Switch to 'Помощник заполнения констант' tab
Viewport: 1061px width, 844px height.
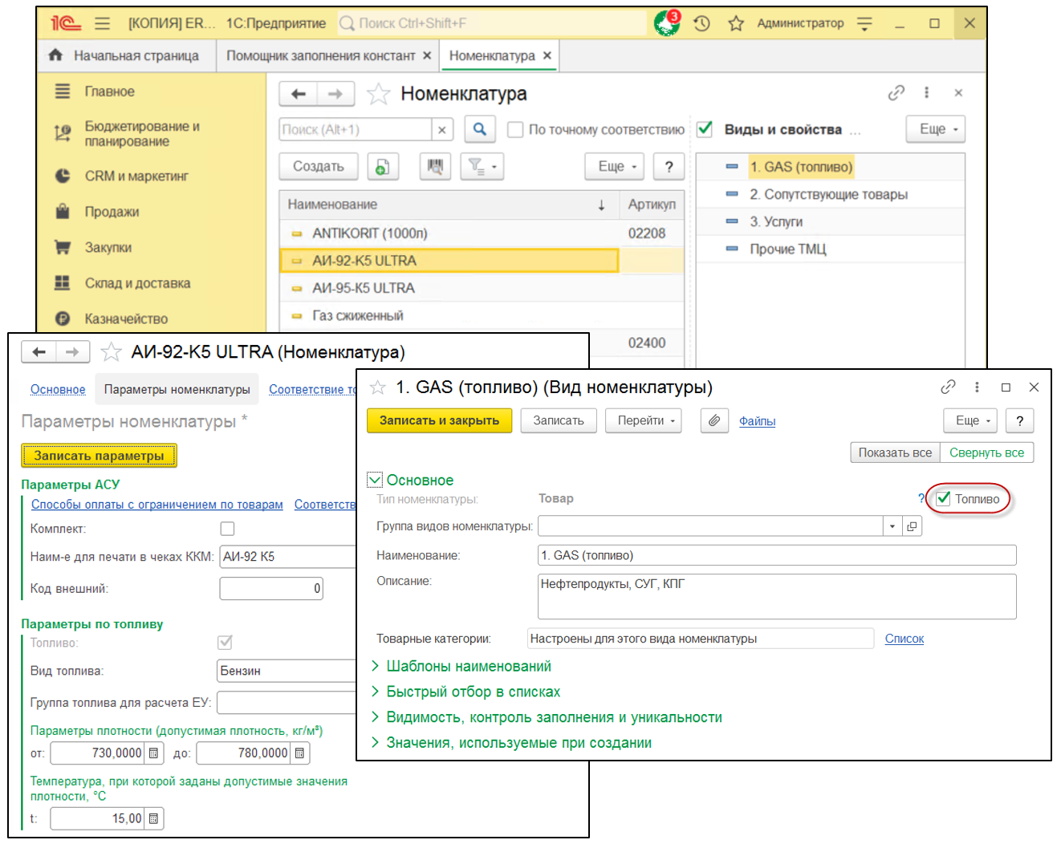(x=321, y=55)
